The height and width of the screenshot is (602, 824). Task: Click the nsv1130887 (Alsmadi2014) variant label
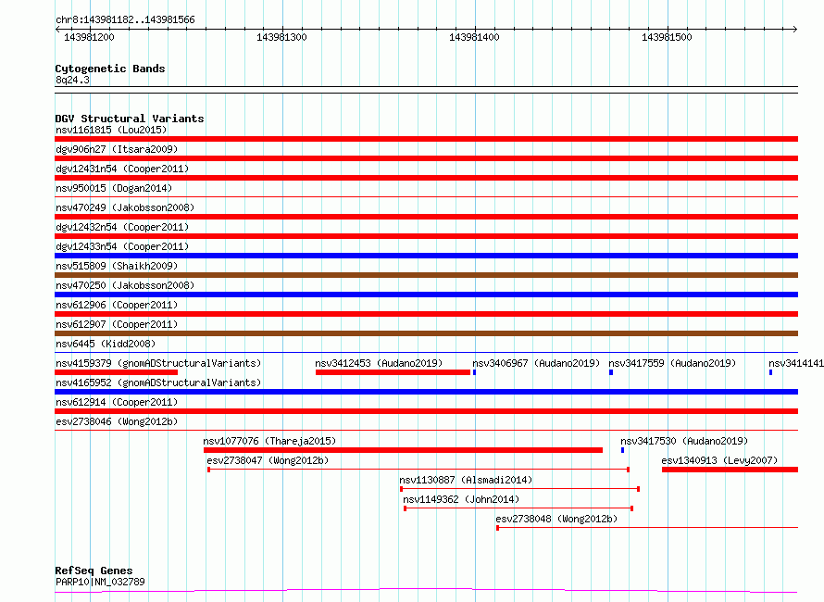(466, 480)
